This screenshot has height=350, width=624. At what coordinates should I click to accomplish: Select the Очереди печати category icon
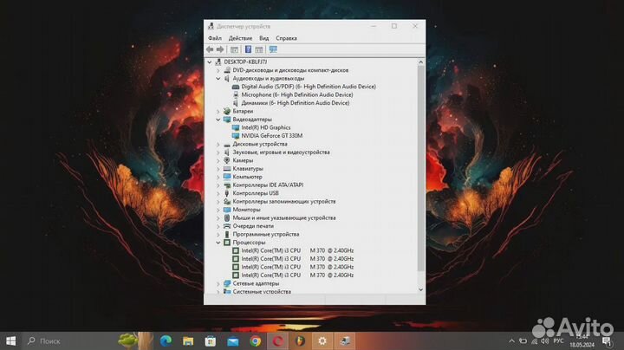coord(227,226)
